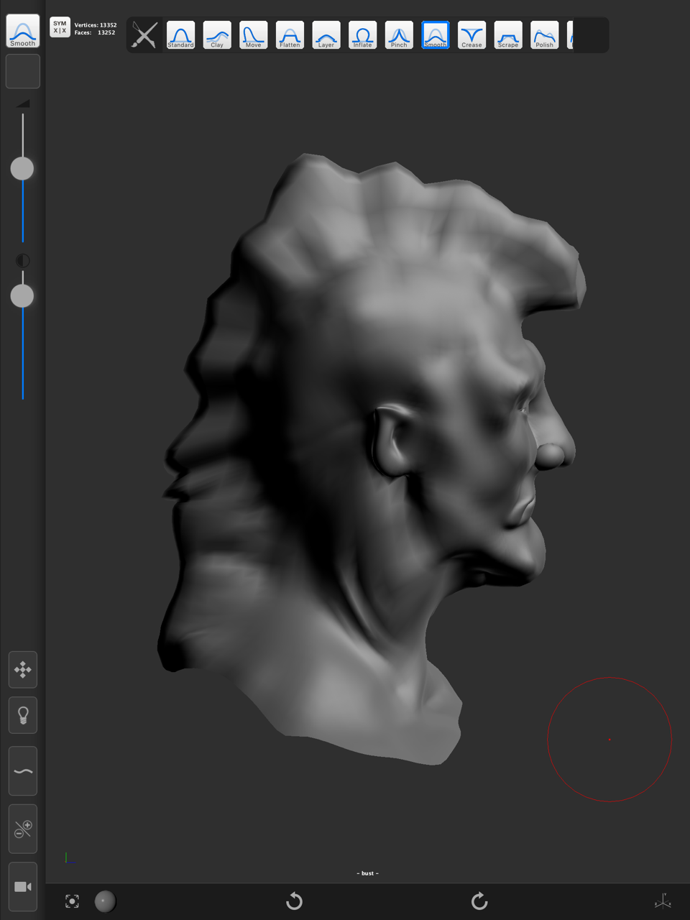Toggle SYM X symmetry button

pyautogui.click(x=60, y=27)
